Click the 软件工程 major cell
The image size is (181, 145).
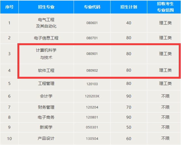point(46,70)
